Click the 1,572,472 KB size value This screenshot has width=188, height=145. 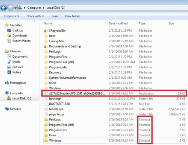pos(177,109)
